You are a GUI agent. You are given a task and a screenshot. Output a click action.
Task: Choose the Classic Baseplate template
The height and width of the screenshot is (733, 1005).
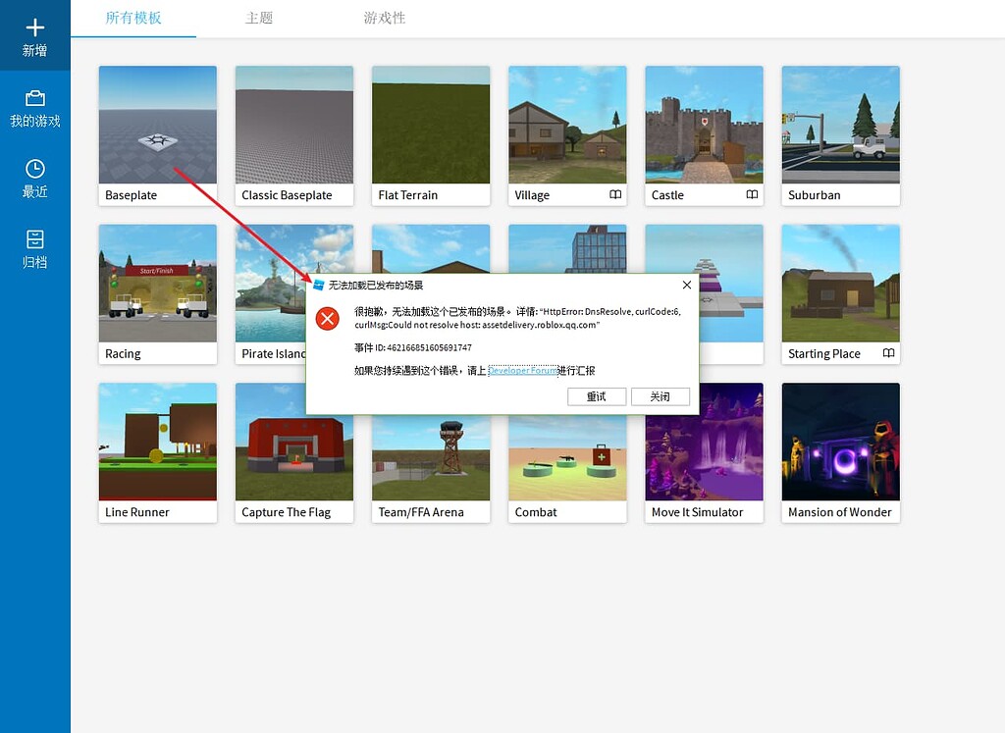pyautogui.click(x=293, y=125)
